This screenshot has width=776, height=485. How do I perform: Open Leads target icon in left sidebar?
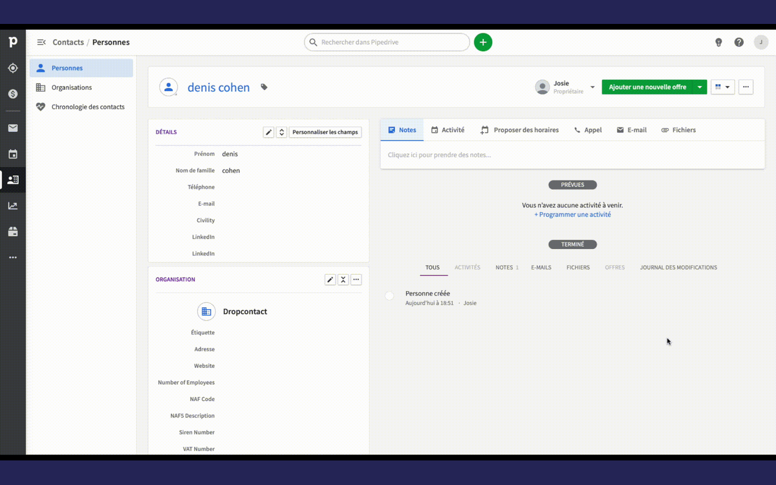click(13, 68)
